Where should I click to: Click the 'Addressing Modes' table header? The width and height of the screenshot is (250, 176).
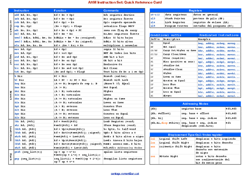(195, 104)
